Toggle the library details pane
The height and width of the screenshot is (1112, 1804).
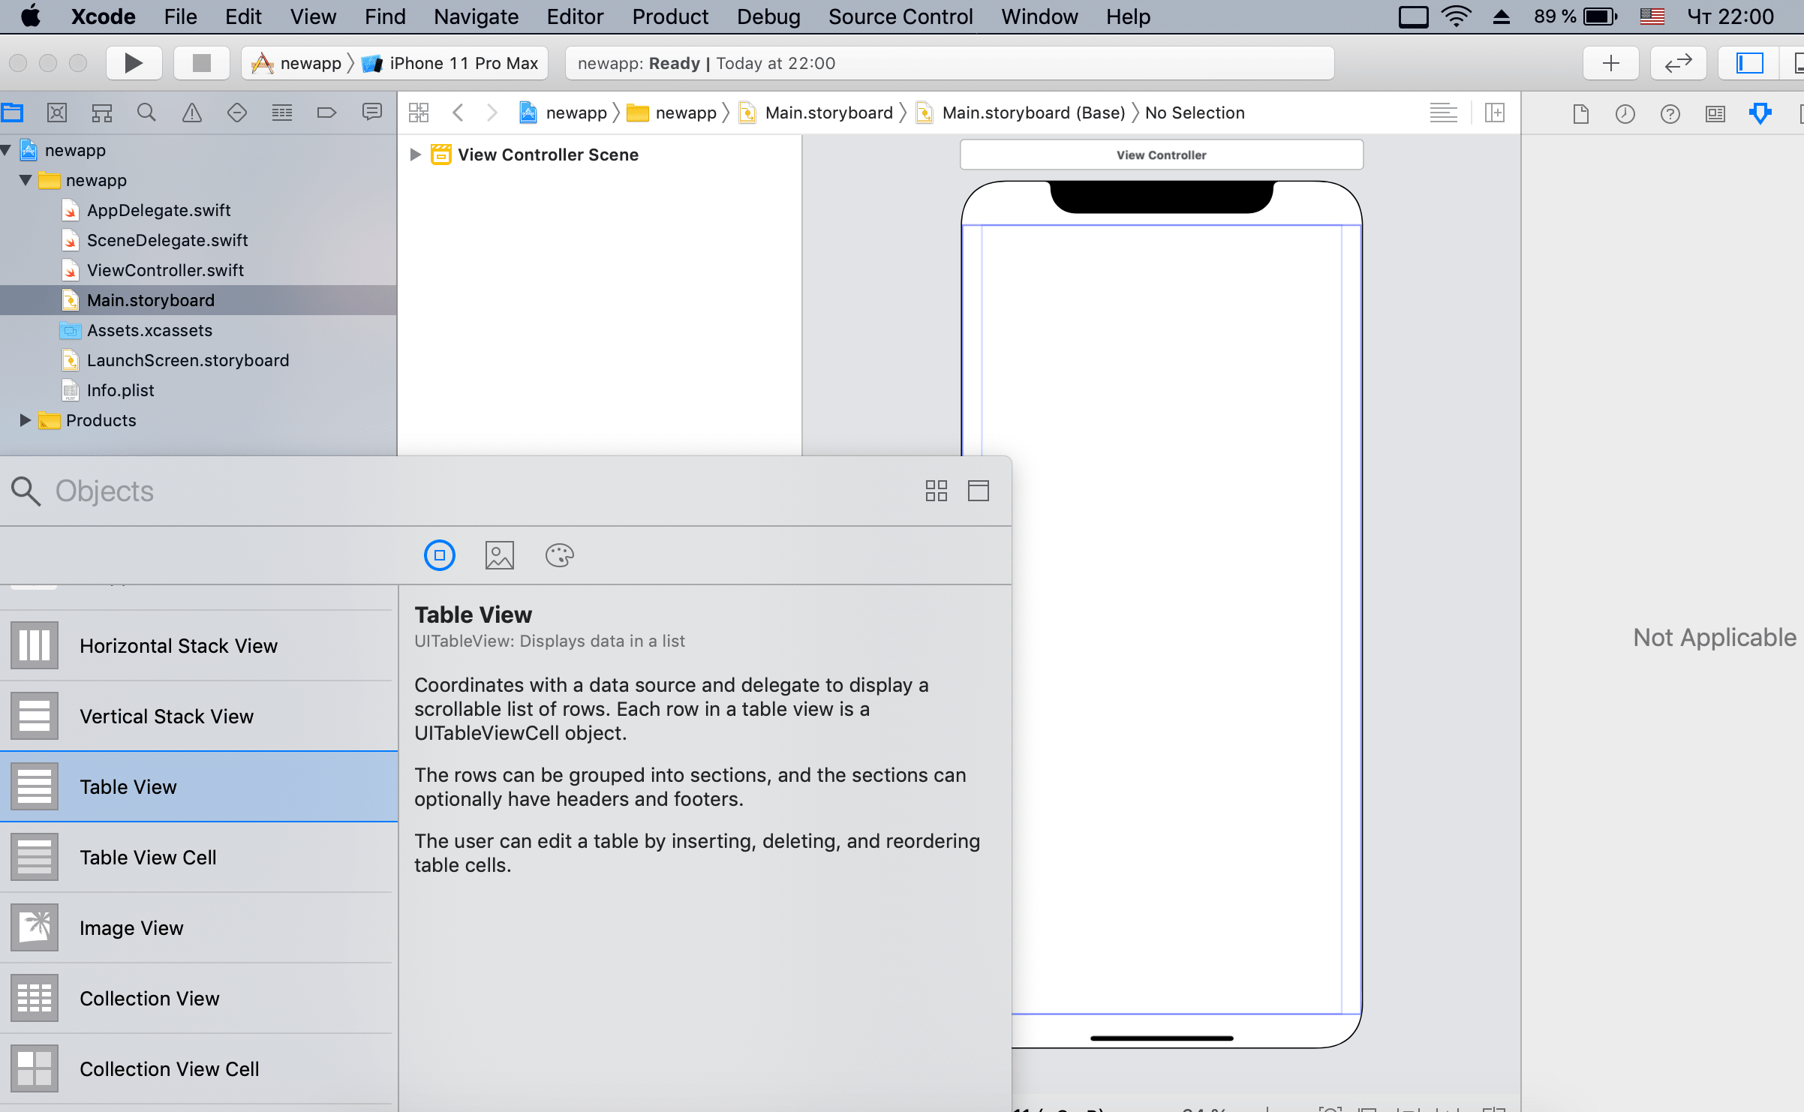979,491
